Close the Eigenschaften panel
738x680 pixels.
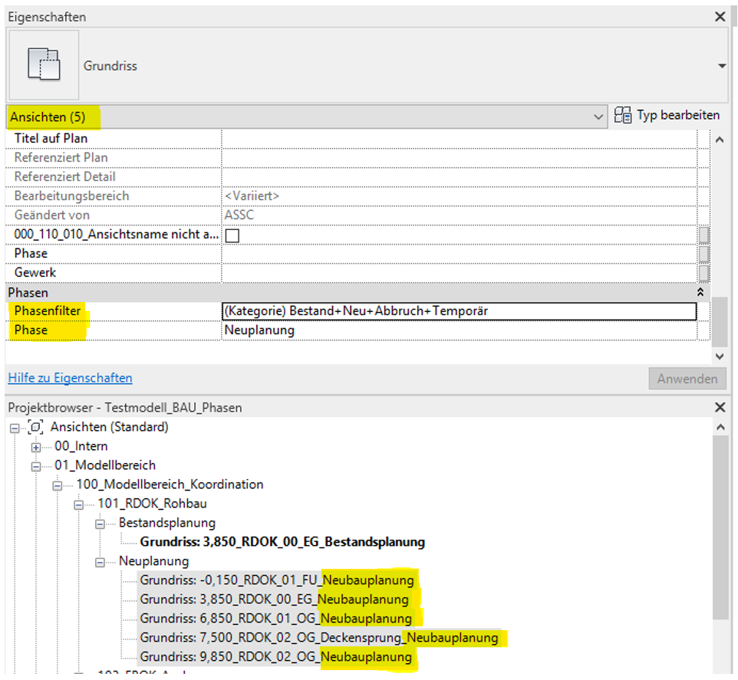click(x=720, y=16)
